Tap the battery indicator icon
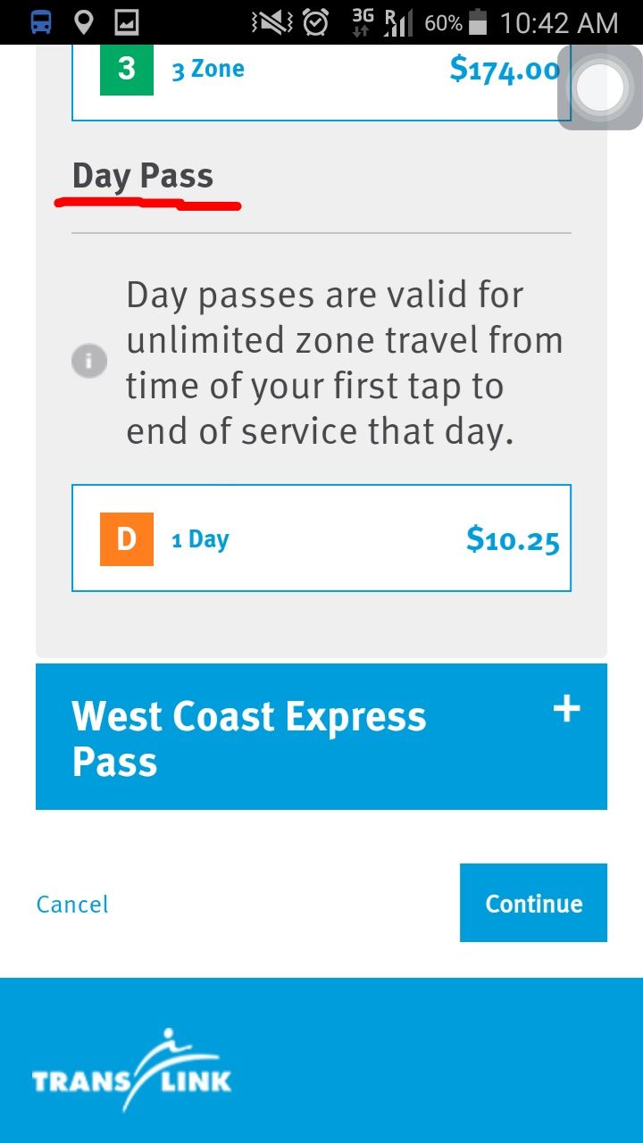This screenshot has width=643, height=1143. click(x=478, y=22)
